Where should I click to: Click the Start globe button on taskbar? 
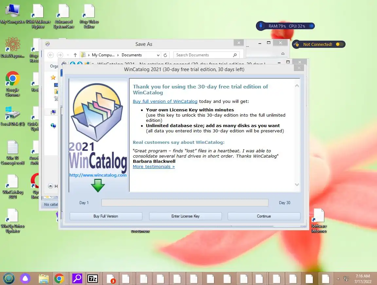coord(9,279)
